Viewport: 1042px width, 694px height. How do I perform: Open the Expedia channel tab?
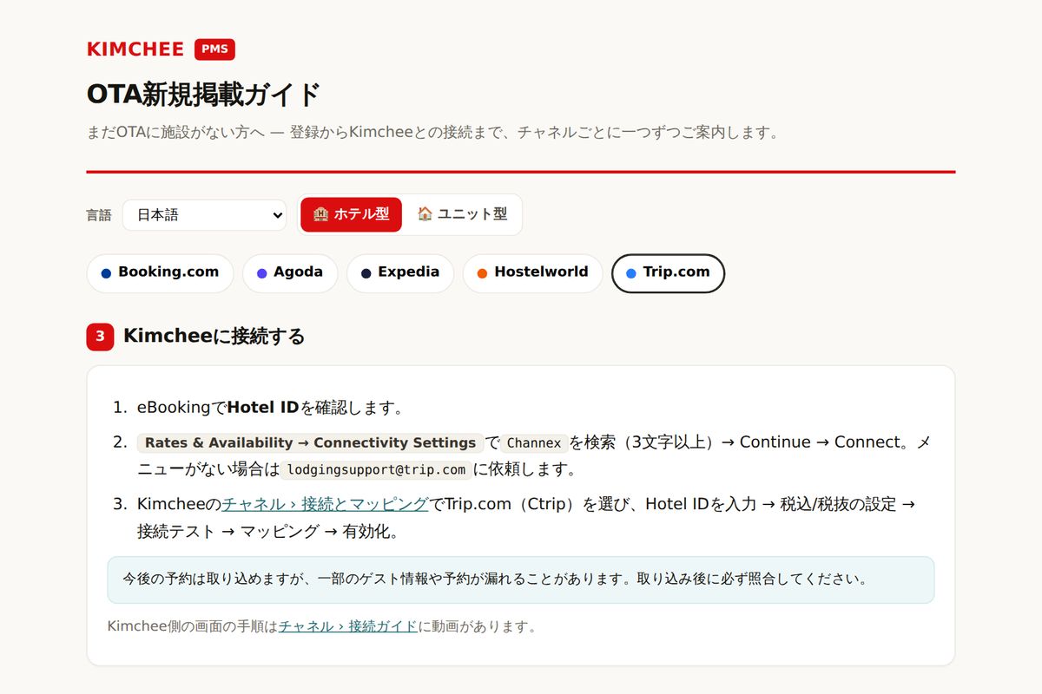(400, 273)
